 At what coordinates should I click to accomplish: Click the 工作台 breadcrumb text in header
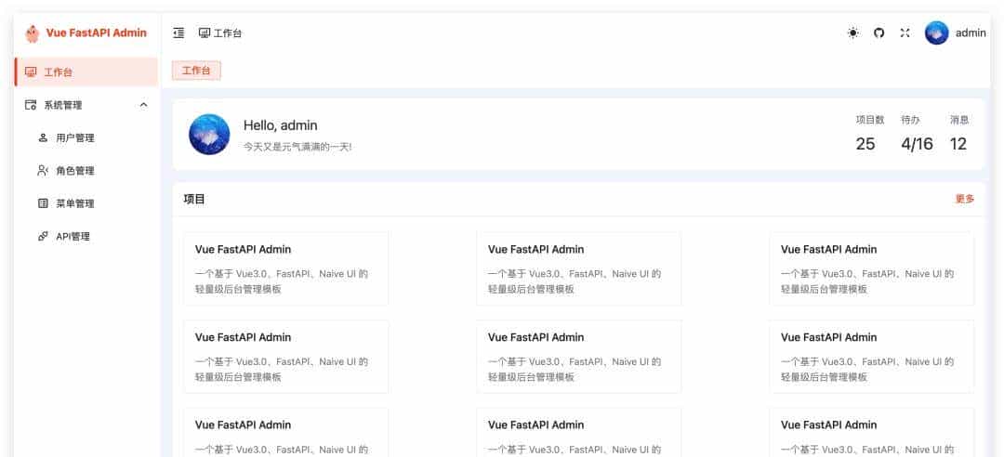[228, 33]
